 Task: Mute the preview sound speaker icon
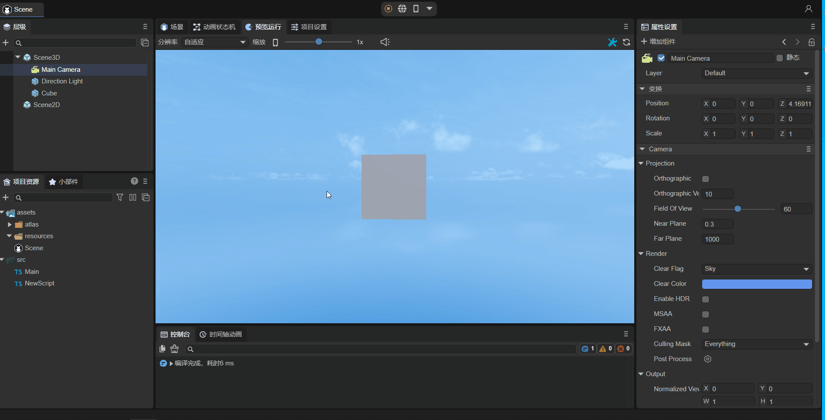coord(385,42)
